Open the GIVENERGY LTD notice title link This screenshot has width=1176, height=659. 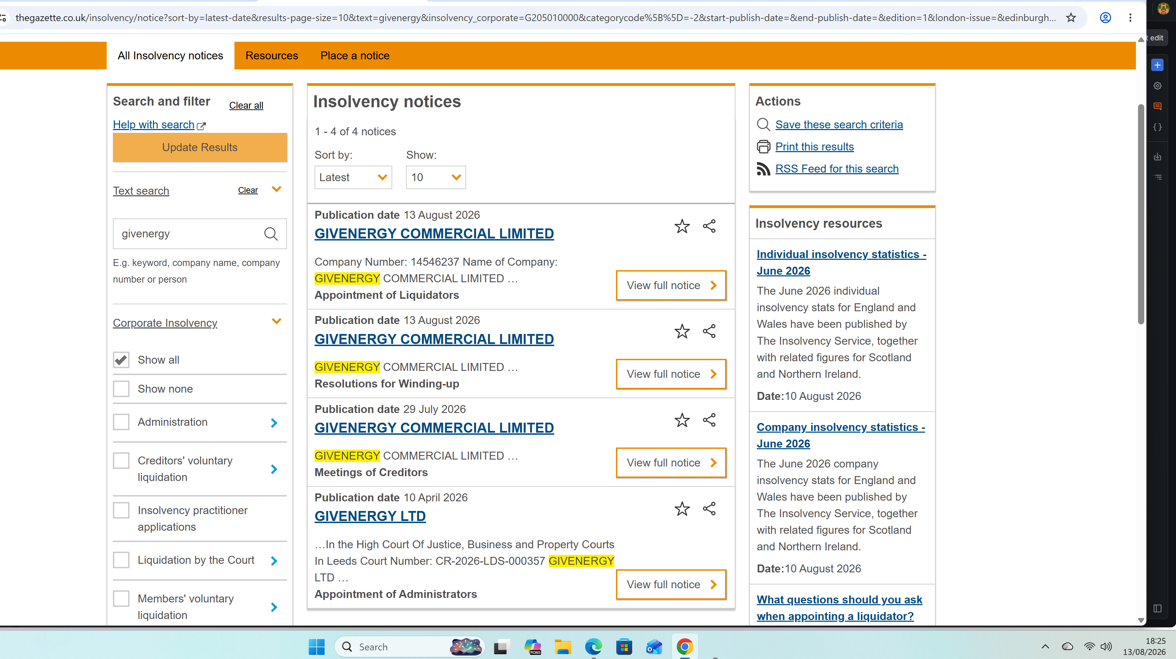[370, 516]
